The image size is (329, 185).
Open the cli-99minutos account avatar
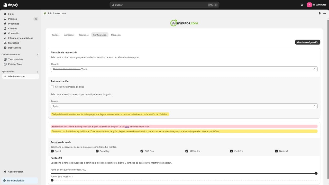click(x=309, y=5)
